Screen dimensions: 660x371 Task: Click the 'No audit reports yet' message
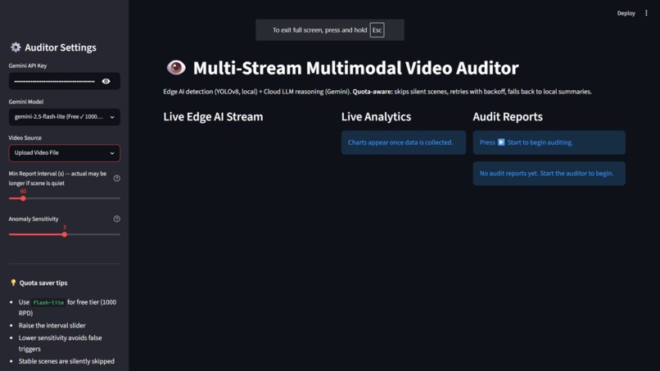549,173
